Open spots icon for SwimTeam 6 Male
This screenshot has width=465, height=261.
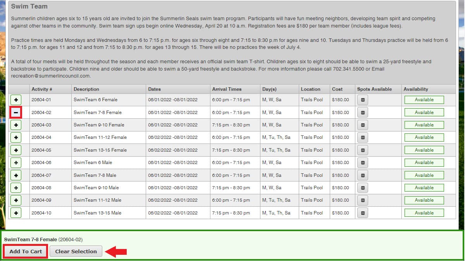click(x=362, y=163)
